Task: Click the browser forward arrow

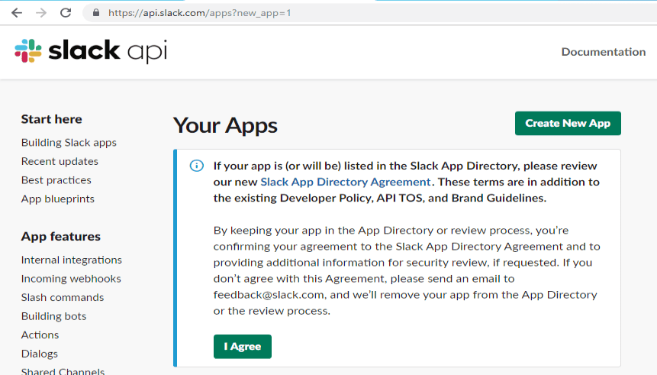Action: point(41,13)
